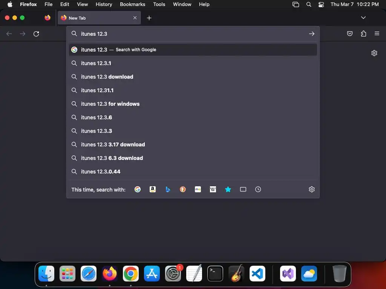Open the File menu
386x289 pixels.
click(49, 4)
